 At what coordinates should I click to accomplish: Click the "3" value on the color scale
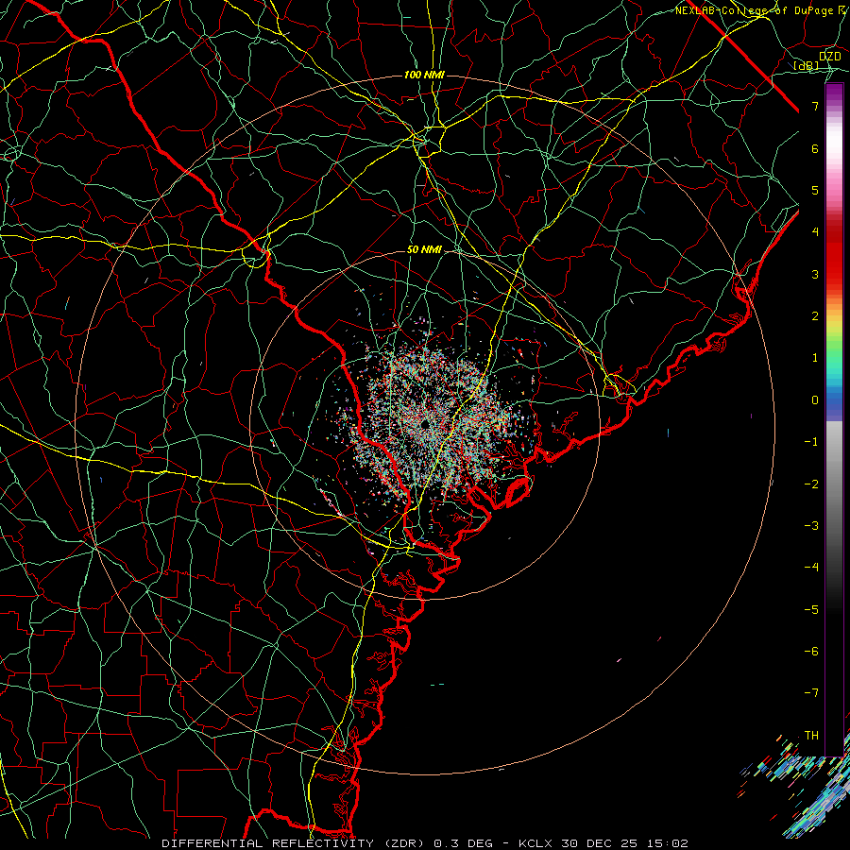(x=815, y=274)
